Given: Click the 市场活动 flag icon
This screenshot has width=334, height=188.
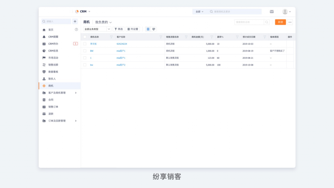Looking at the screenshot, I should point(44,58).
